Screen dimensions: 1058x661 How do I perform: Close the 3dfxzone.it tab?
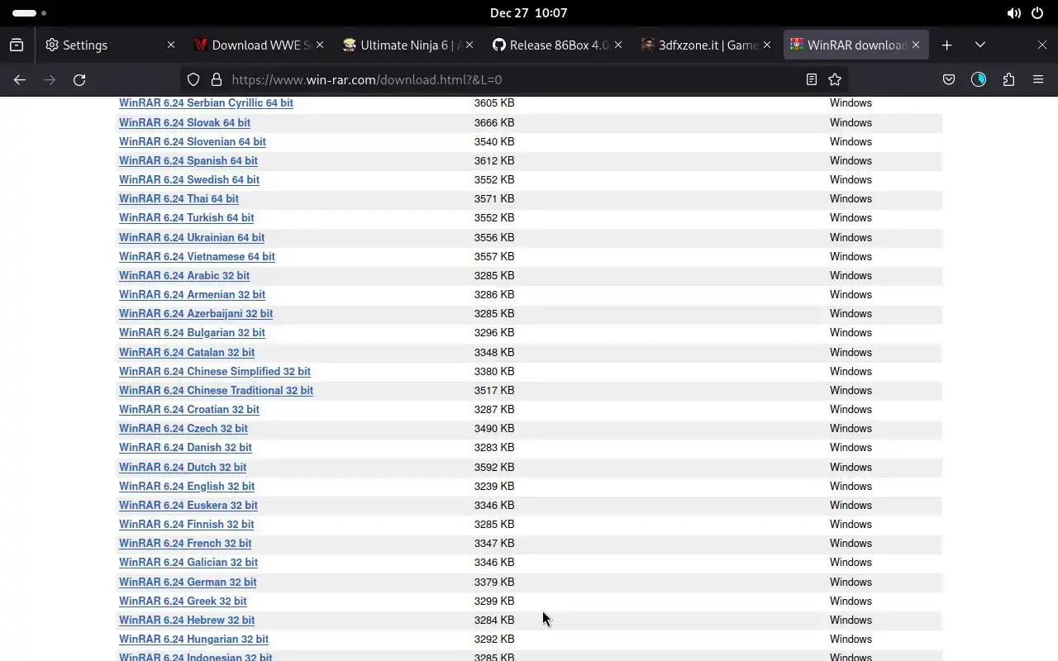pyautogui.click(x=767, y=45)
